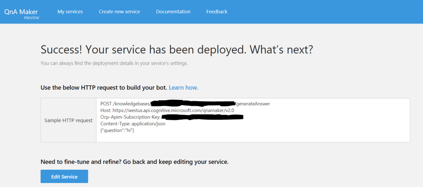
Task: Click the deployment details hint text
Action: [x=114, y=63]
